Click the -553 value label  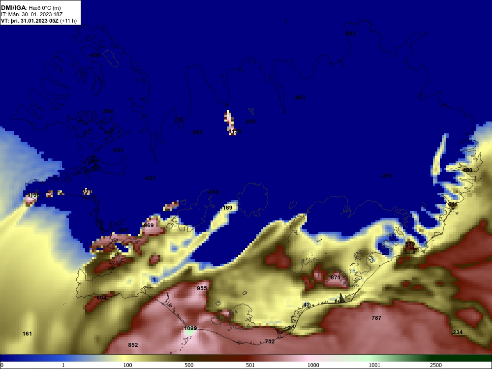pyautogui.click(x=350, y=33)
